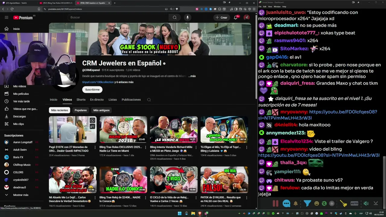The image size is (386, 217).
Task: Open Inicio in YouTube sidebar
Action: (x=16, y=29)
